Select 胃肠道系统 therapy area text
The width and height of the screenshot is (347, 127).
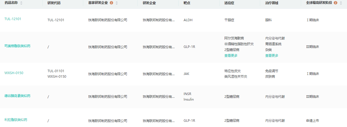273,44
